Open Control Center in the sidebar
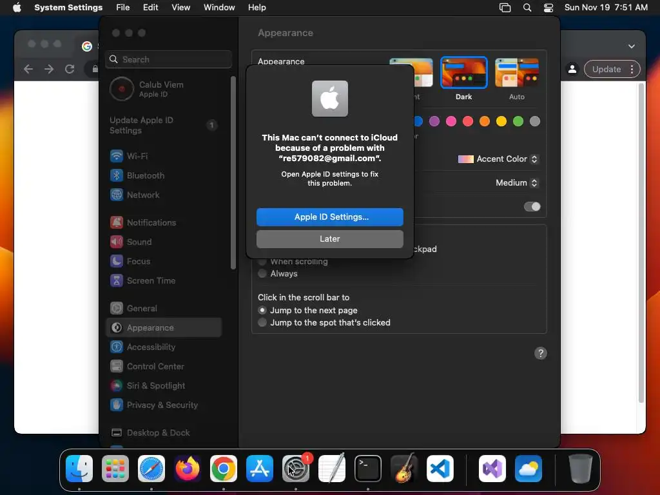The width and height of the screenshot is (660, 495). pos(164,367)
